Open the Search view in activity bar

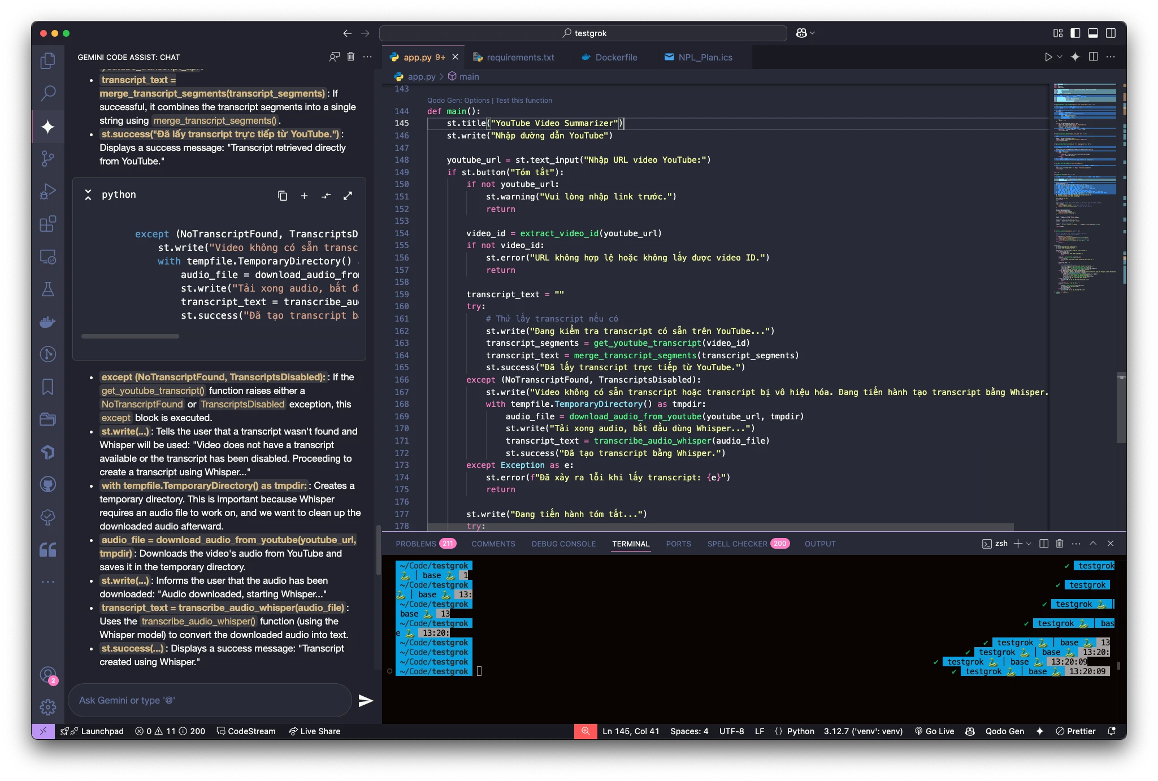[x=48, y=93]
